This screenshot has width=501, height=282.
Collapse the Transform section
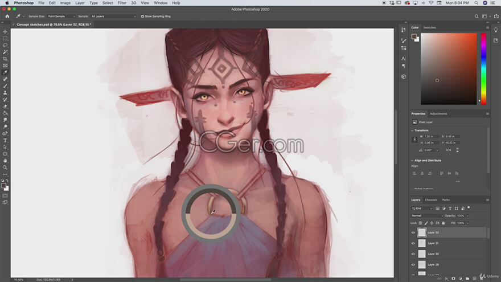412,130
